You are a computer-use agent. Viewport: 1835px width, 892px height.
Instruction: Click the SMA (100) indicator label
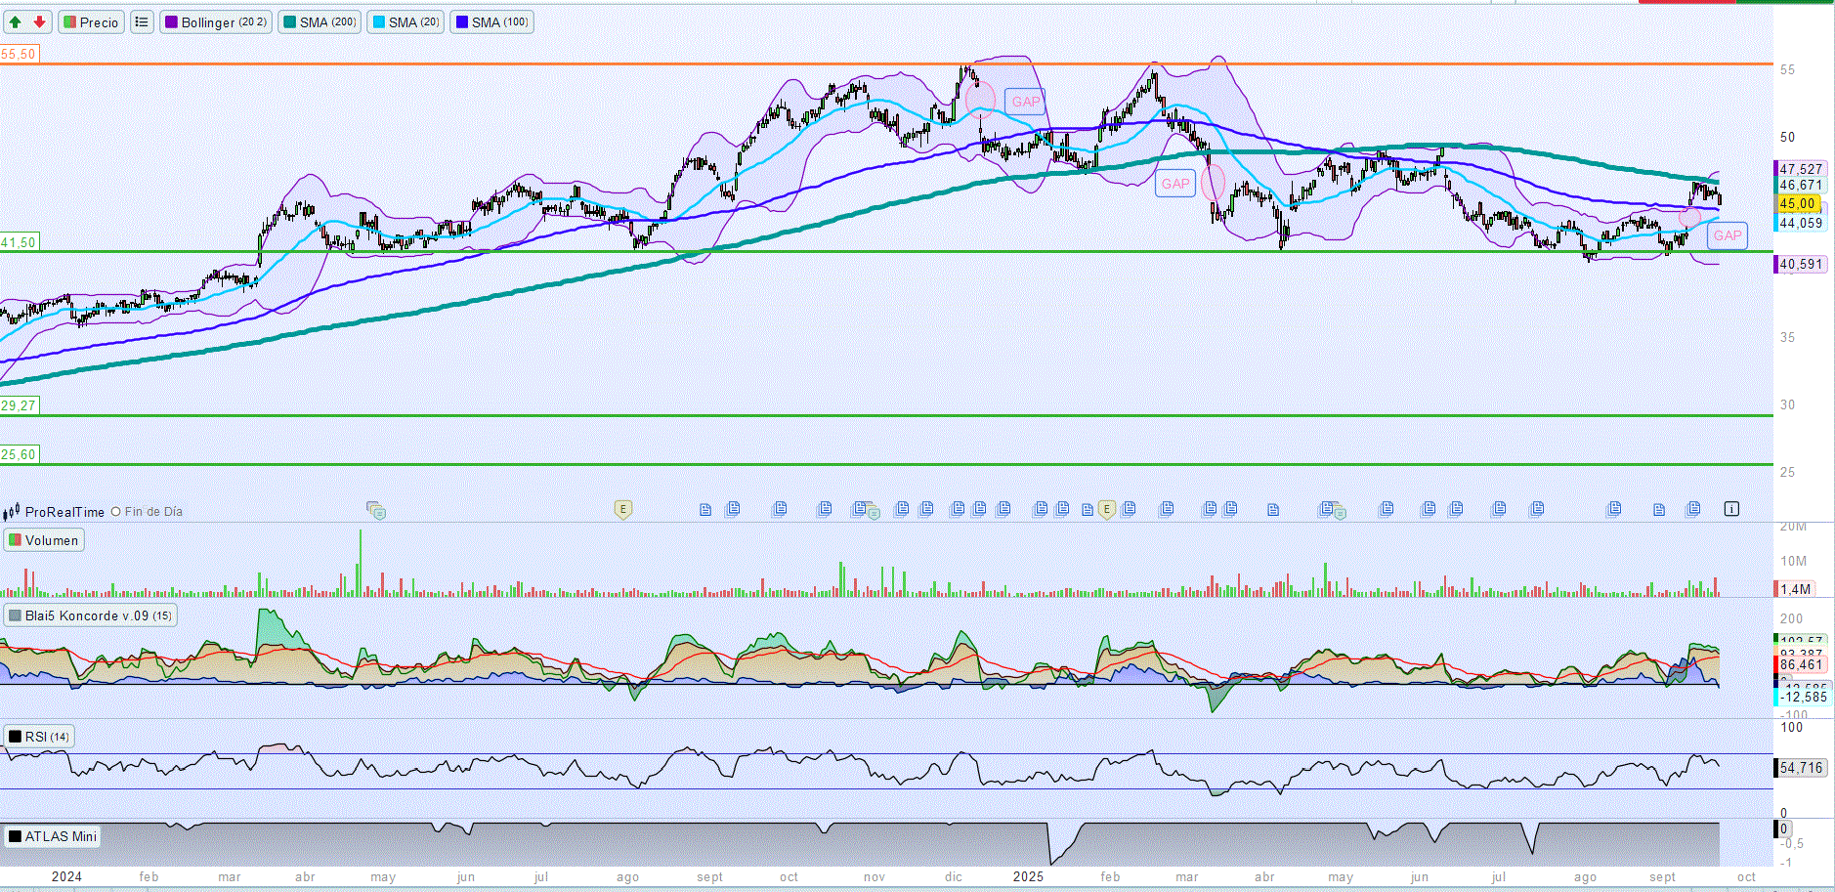click(492, 21)
